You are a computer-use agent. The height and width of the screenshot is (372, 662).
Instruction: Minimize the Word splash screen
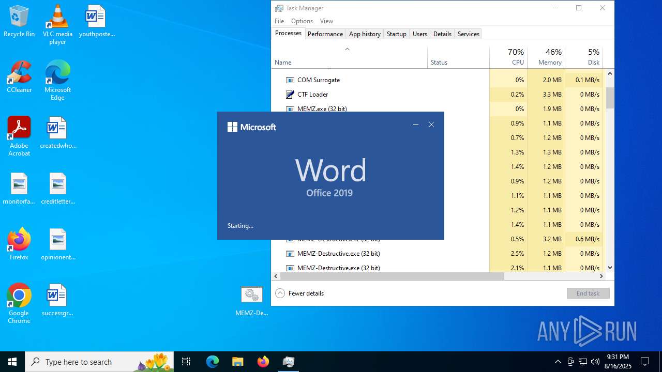[415, 125]
